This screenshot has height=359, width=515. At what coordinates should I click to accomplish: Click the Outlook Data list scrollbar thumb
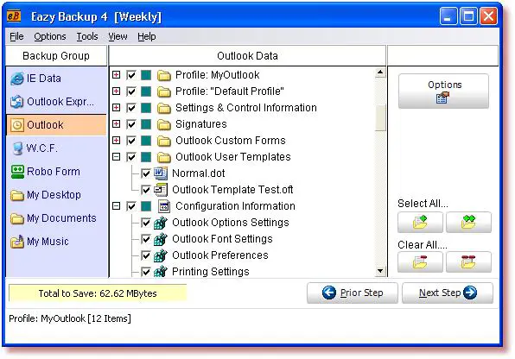(x=380, y=117)
